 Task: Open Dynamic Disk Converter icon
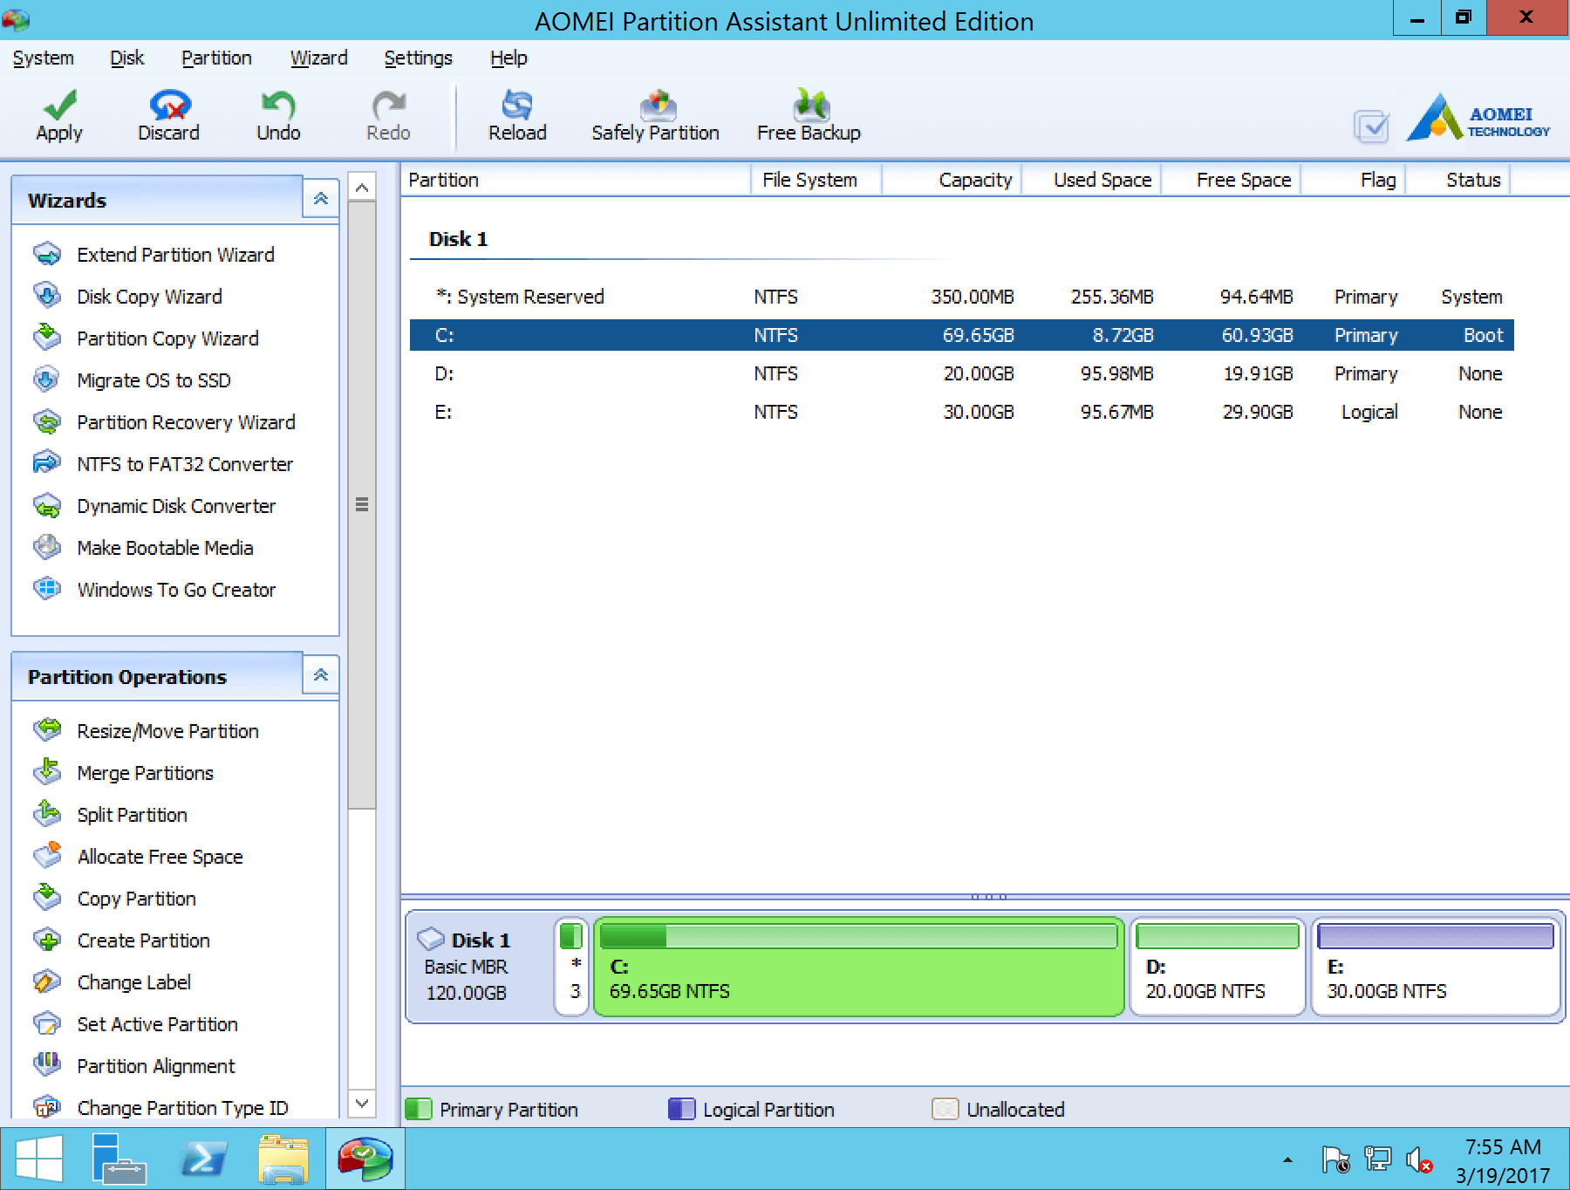(47, 505)
